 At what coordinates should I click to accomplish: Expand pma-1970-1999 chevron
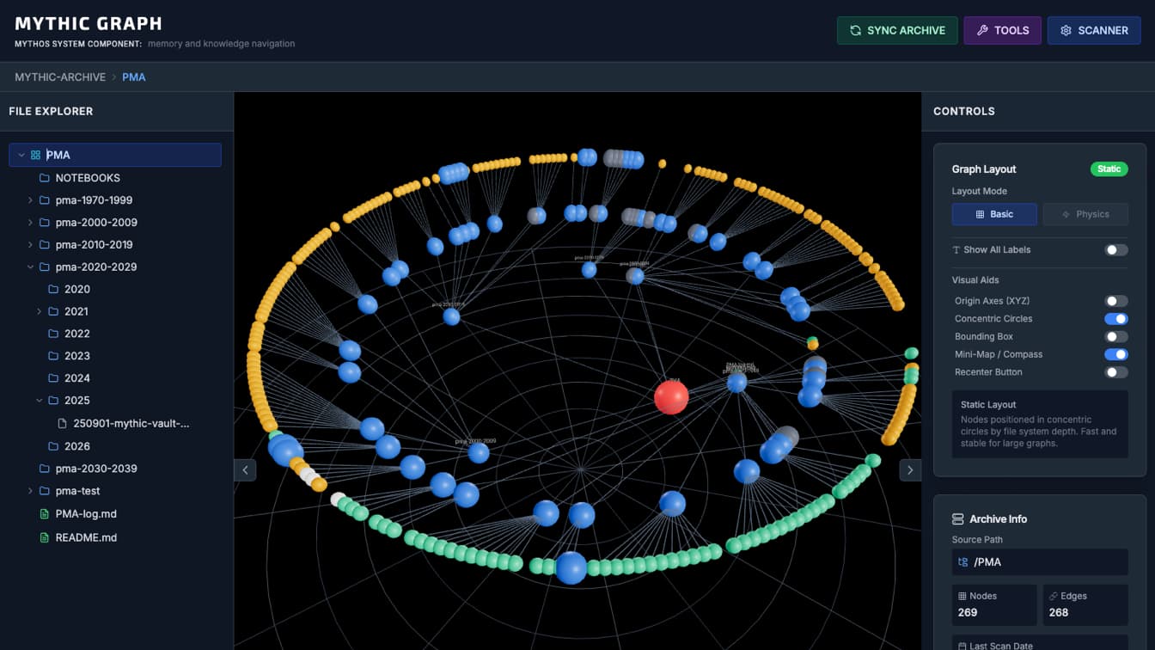pos(30,200)
